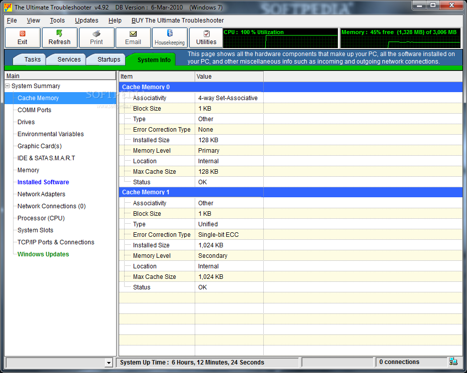Click Error Correction Type under Cache Memory 0
The image size is (467, 373).
162,130
